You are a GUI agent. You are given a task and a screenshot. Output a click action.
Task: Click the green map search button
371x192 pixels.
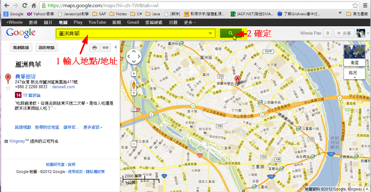(x=231, y=33)
